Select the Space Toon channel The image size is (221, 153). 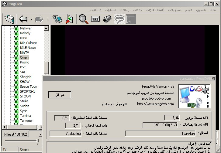coord(28,87)
